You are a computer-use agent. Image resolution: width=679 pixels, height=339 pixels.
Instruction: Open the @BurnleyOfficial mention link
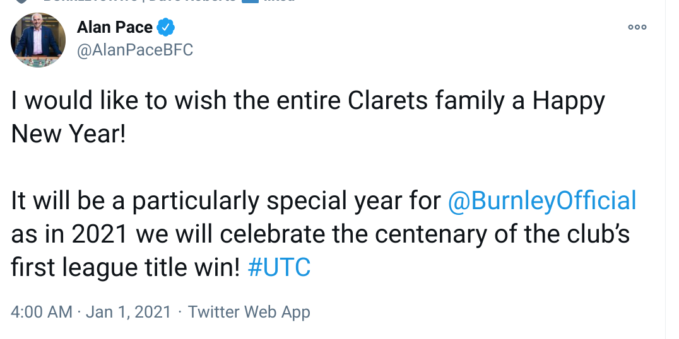[x=542, y=201]
